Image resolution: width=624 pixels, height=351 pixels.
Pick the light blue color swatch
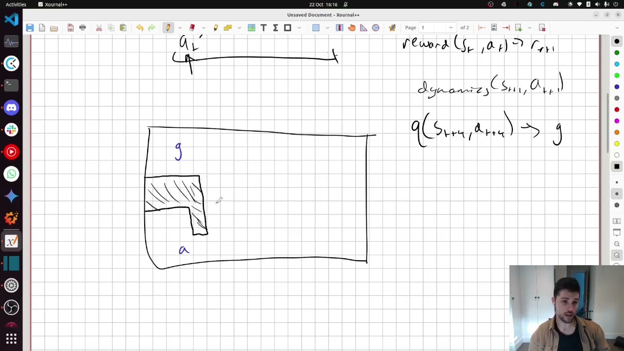(617, 64)
